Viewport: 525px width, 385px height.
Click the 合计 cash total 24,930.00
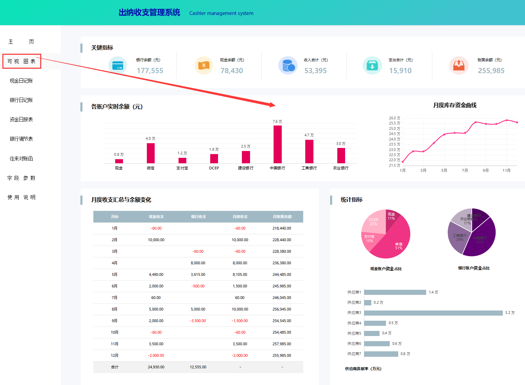[x=156, y=367]
